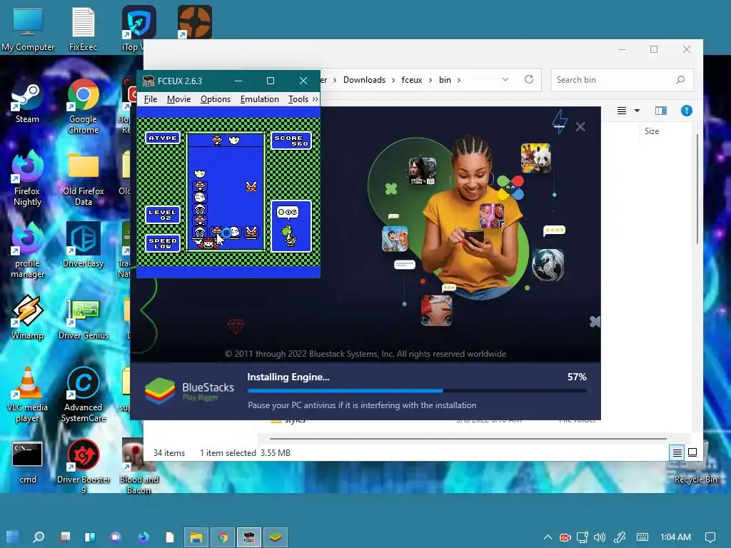Open the Emulation menu in FCEUX
Viewport: 731px width, 548px height.
(x=260, y=99)
